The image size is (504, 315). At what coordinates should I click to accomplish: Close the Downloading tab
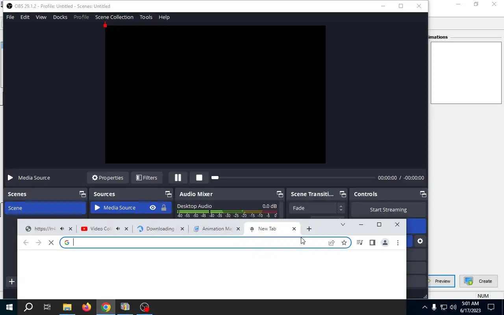click(x=182, y=229)
